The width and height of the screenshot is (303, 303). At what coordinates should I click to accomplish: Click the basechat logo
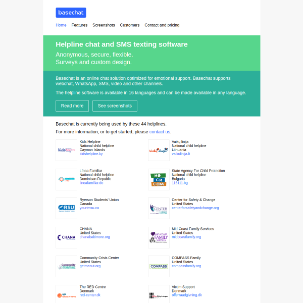(71, 13)
